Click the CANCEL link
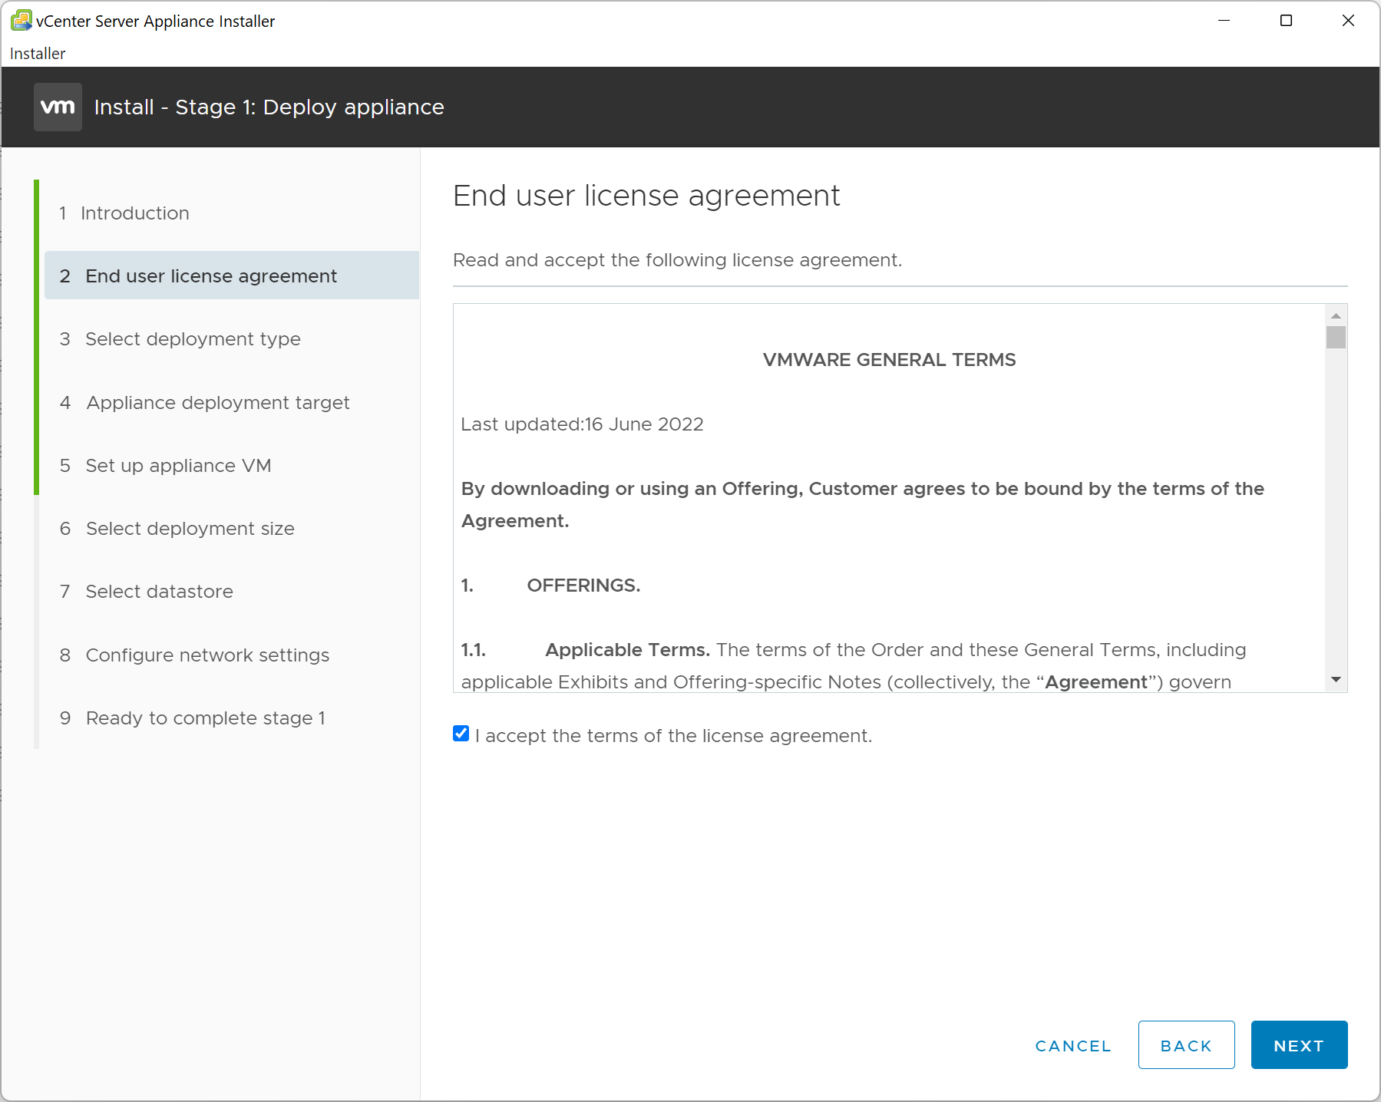1381x1102 pixels. 1072,1045
